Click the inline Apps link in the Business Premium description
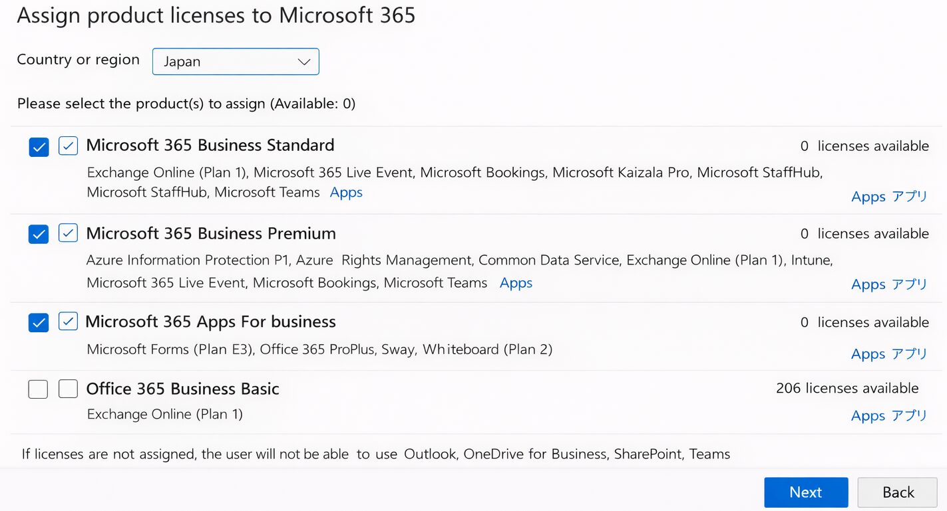Screen dimensions: 947x511 [x=516, y=282]
